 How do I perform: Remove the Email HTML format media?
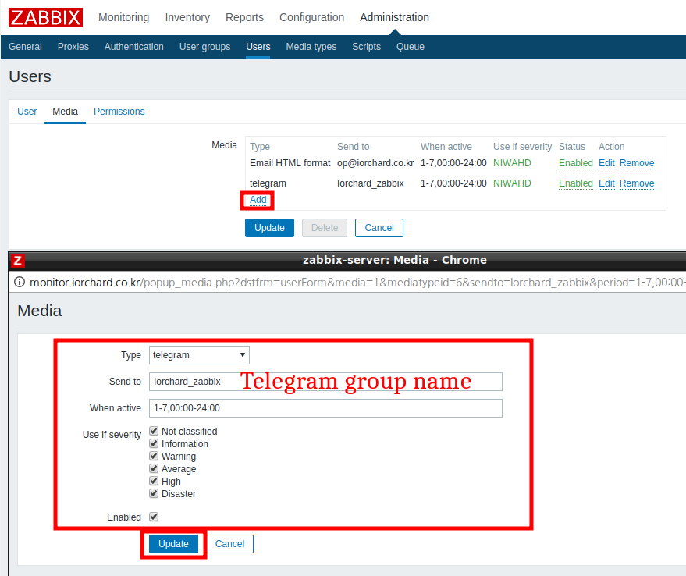pyautogui.click(x=637, y=163)
